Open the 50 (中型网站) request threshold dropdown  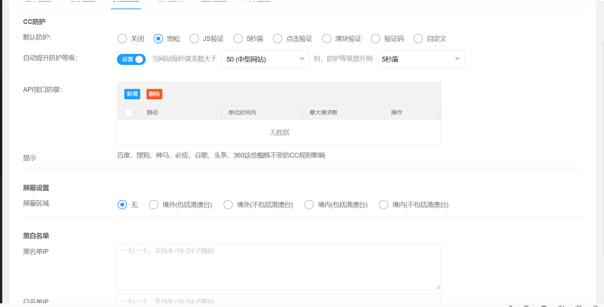(265, 59)
